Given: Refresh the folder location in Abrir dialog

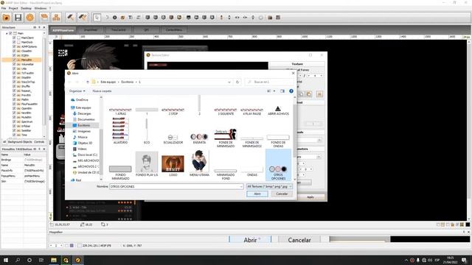Looking at the screenshot, I should click(237, 82).
